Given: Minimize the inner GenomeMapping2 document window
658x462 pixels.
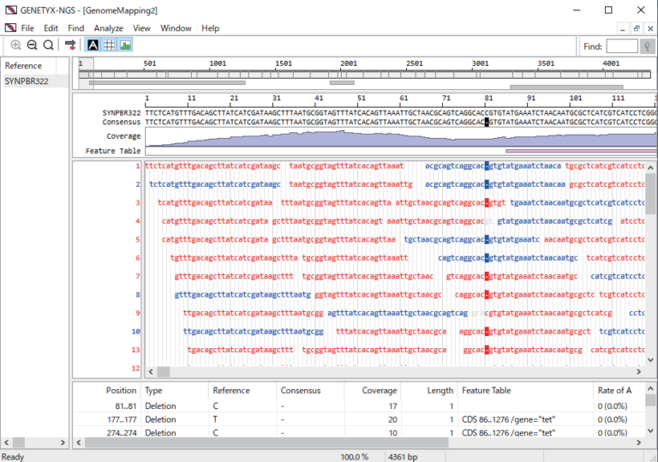Looking at the screenshot, I should pos(621,28).
